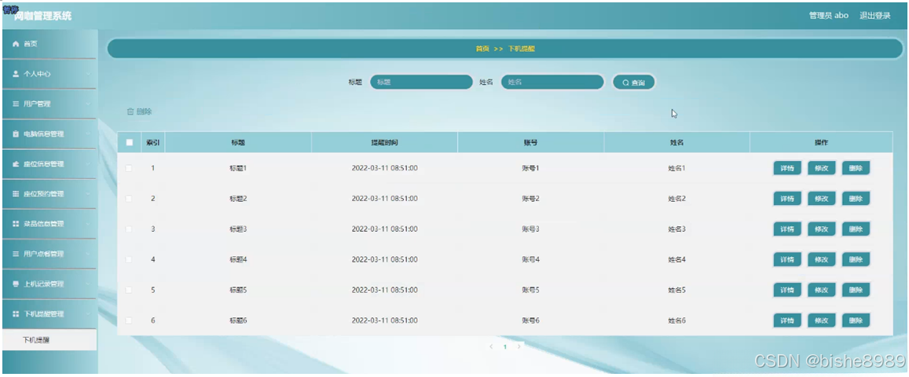The image size is (909, 377).
Task: Go to next page arrow in pagination
Action: 519,347
